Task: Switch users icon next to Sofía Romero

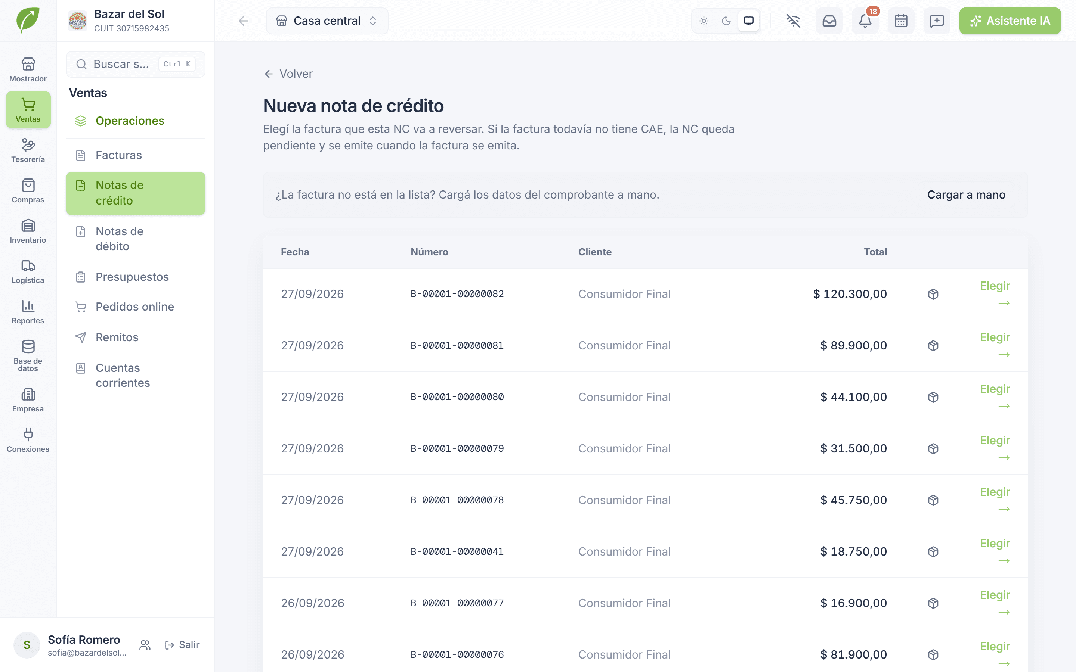Action: (x=145, y=645)
